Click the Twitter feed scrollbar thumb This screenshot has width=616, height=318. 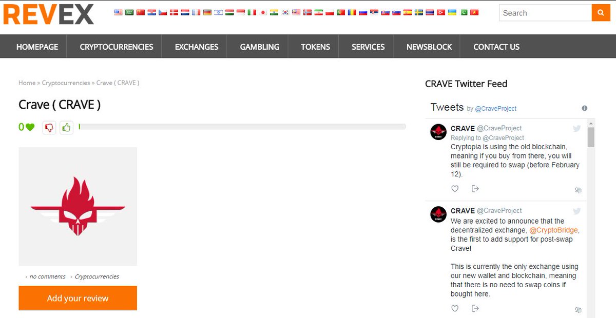tap(591, 137)
